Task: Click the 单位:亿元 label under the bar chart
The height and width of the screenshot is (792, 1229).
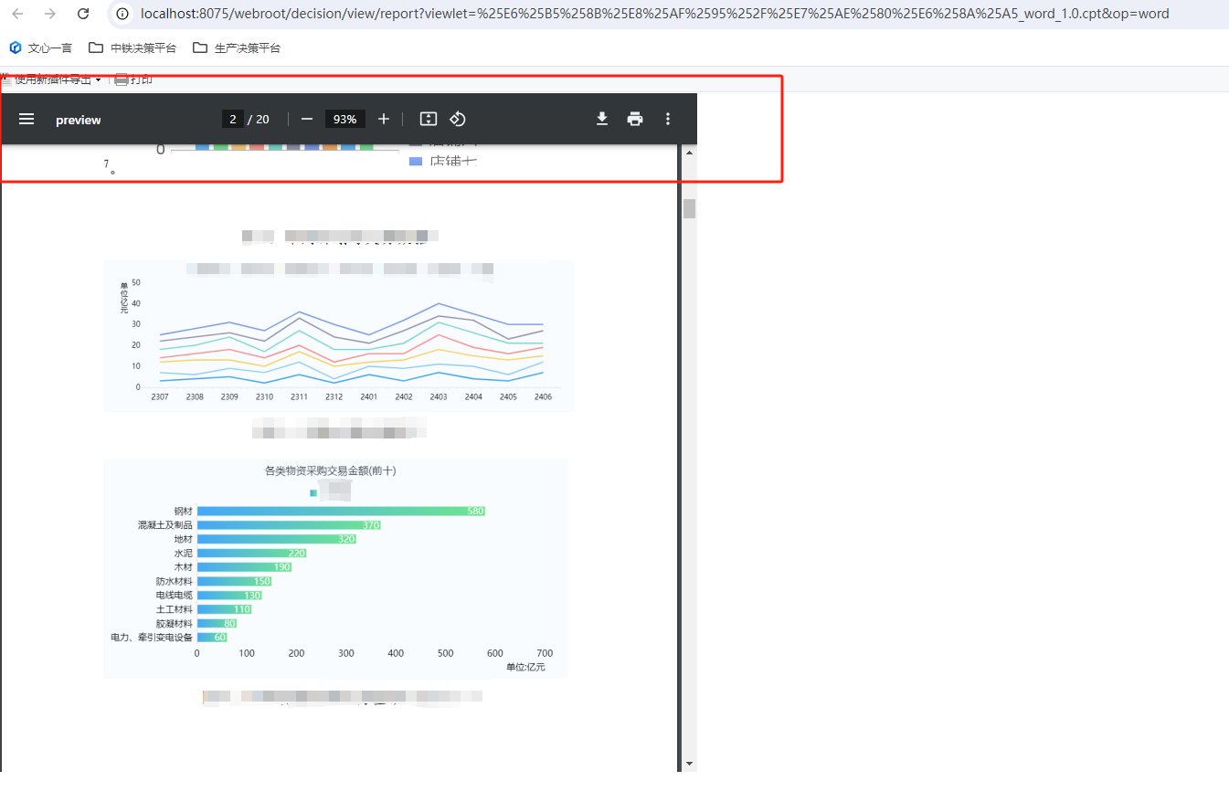Action: click(x=525, y=668)
